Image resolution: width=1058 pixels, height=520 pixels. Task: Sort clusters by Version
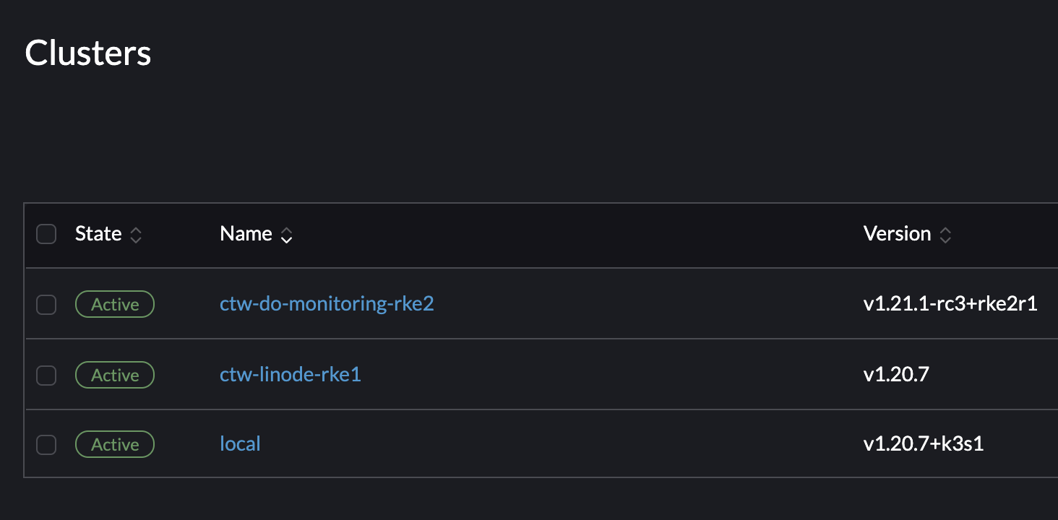[897, 233]
